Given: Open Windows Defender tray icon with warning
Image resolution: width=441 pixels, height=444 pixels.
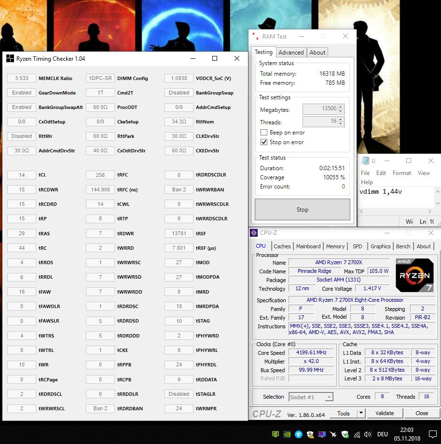Looking at the screenshot, I should click(x=310, y=434).
